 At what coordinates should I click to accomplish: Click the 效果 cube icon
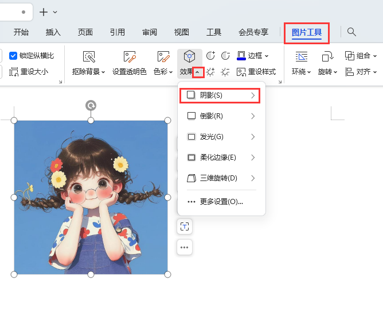tap(189, 56)
